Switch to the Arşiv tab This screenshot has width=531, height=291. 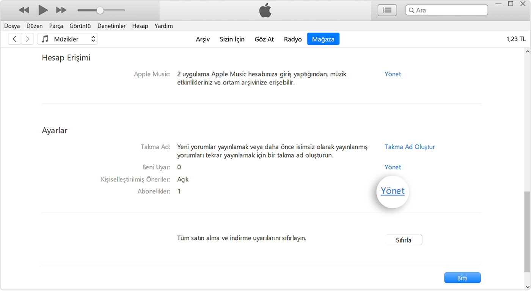point(203,39)
